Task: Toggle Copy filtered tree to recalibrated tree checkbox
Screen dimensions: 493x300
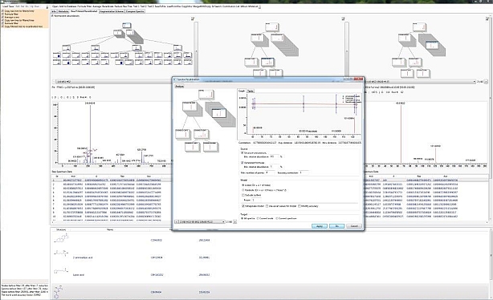Action: click(3, 26)
